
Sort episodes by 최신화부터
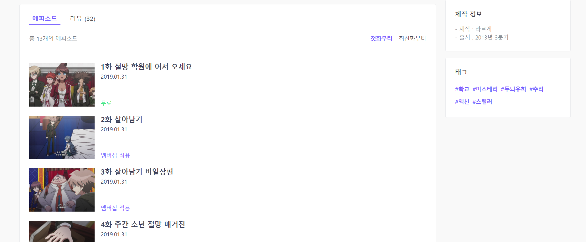tap(412, 38)
